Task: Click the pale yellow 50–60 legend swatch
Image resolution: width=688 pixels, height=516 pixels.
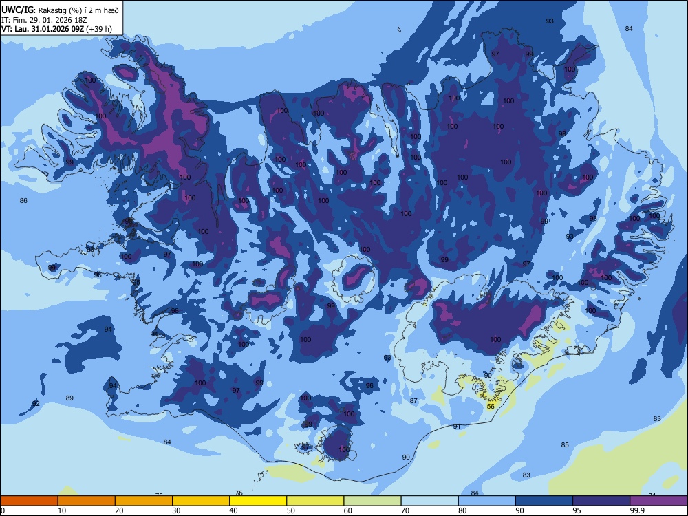Action: tap(315, 501)
